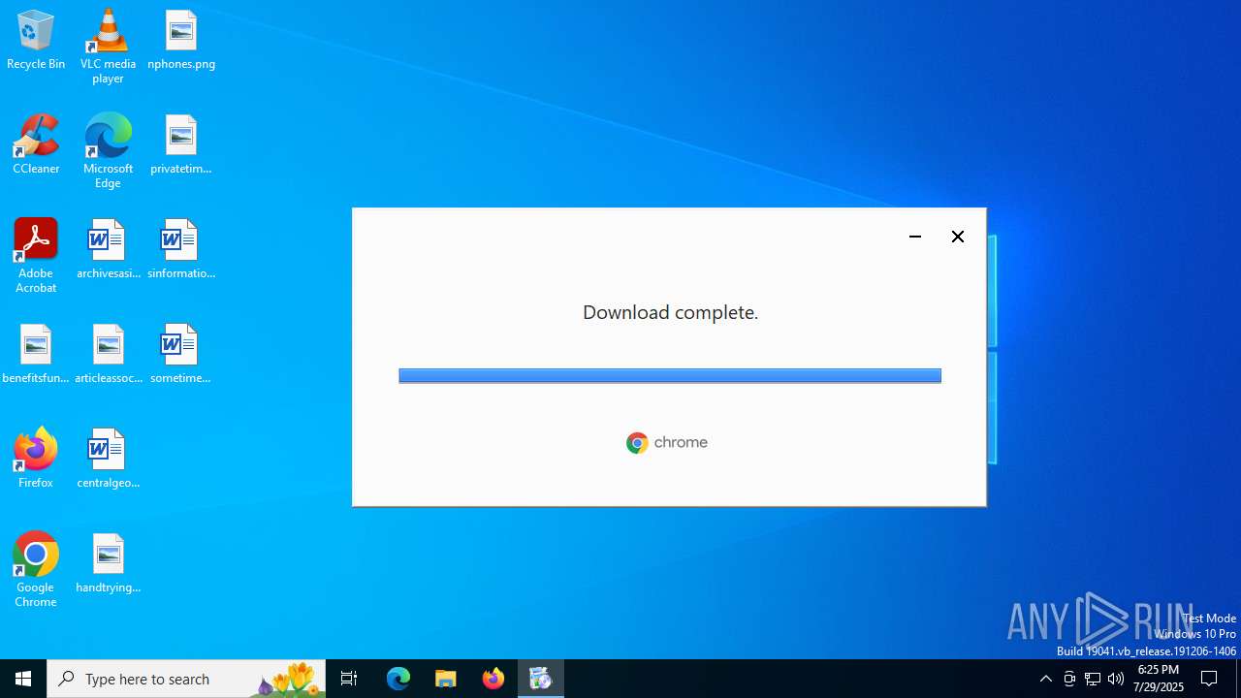The image size is (1241, 698).
Task: Select the privatetim... image file
Action: coord(181,145)
